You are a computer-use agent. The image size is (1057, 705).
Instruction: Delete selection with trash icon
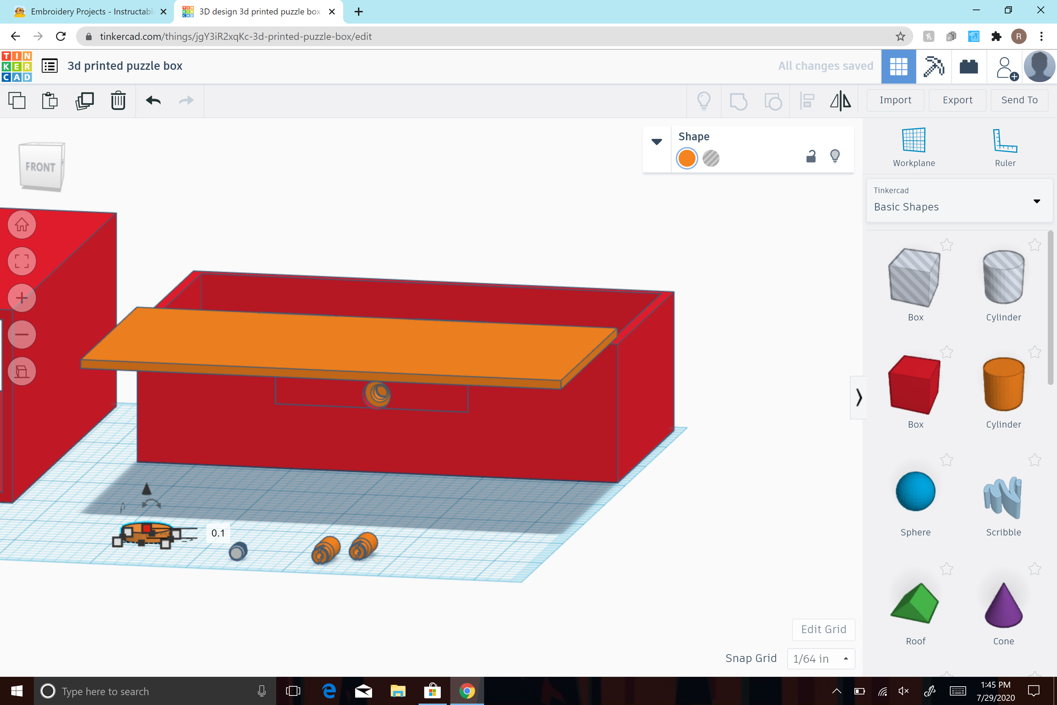pyautogui.click(x=118, y=100)
